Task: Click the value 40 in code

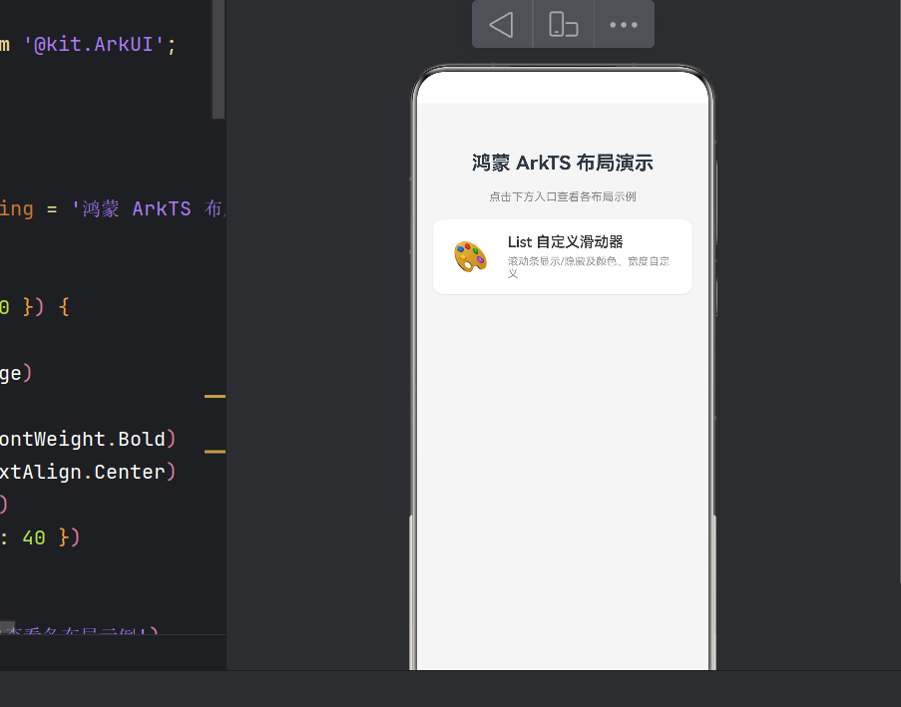Action: 34,537
